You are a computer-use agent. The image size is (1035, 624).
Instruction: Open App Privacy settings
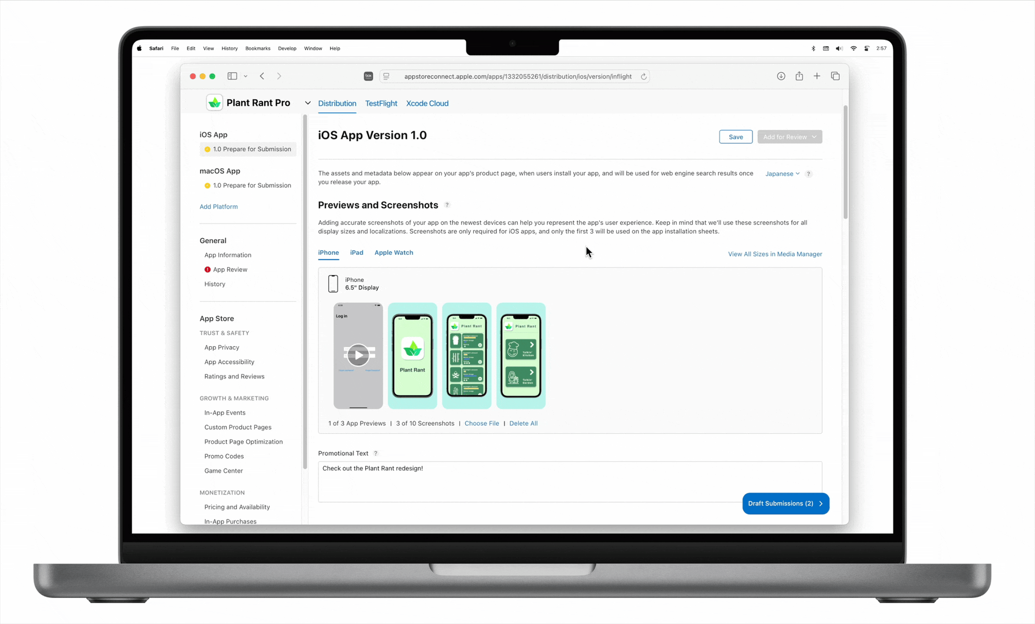[x=222, y=348]
